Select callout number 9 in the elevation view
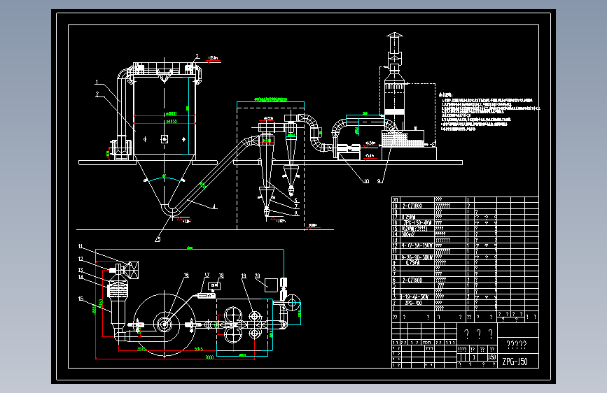 (x=379, y=181)
